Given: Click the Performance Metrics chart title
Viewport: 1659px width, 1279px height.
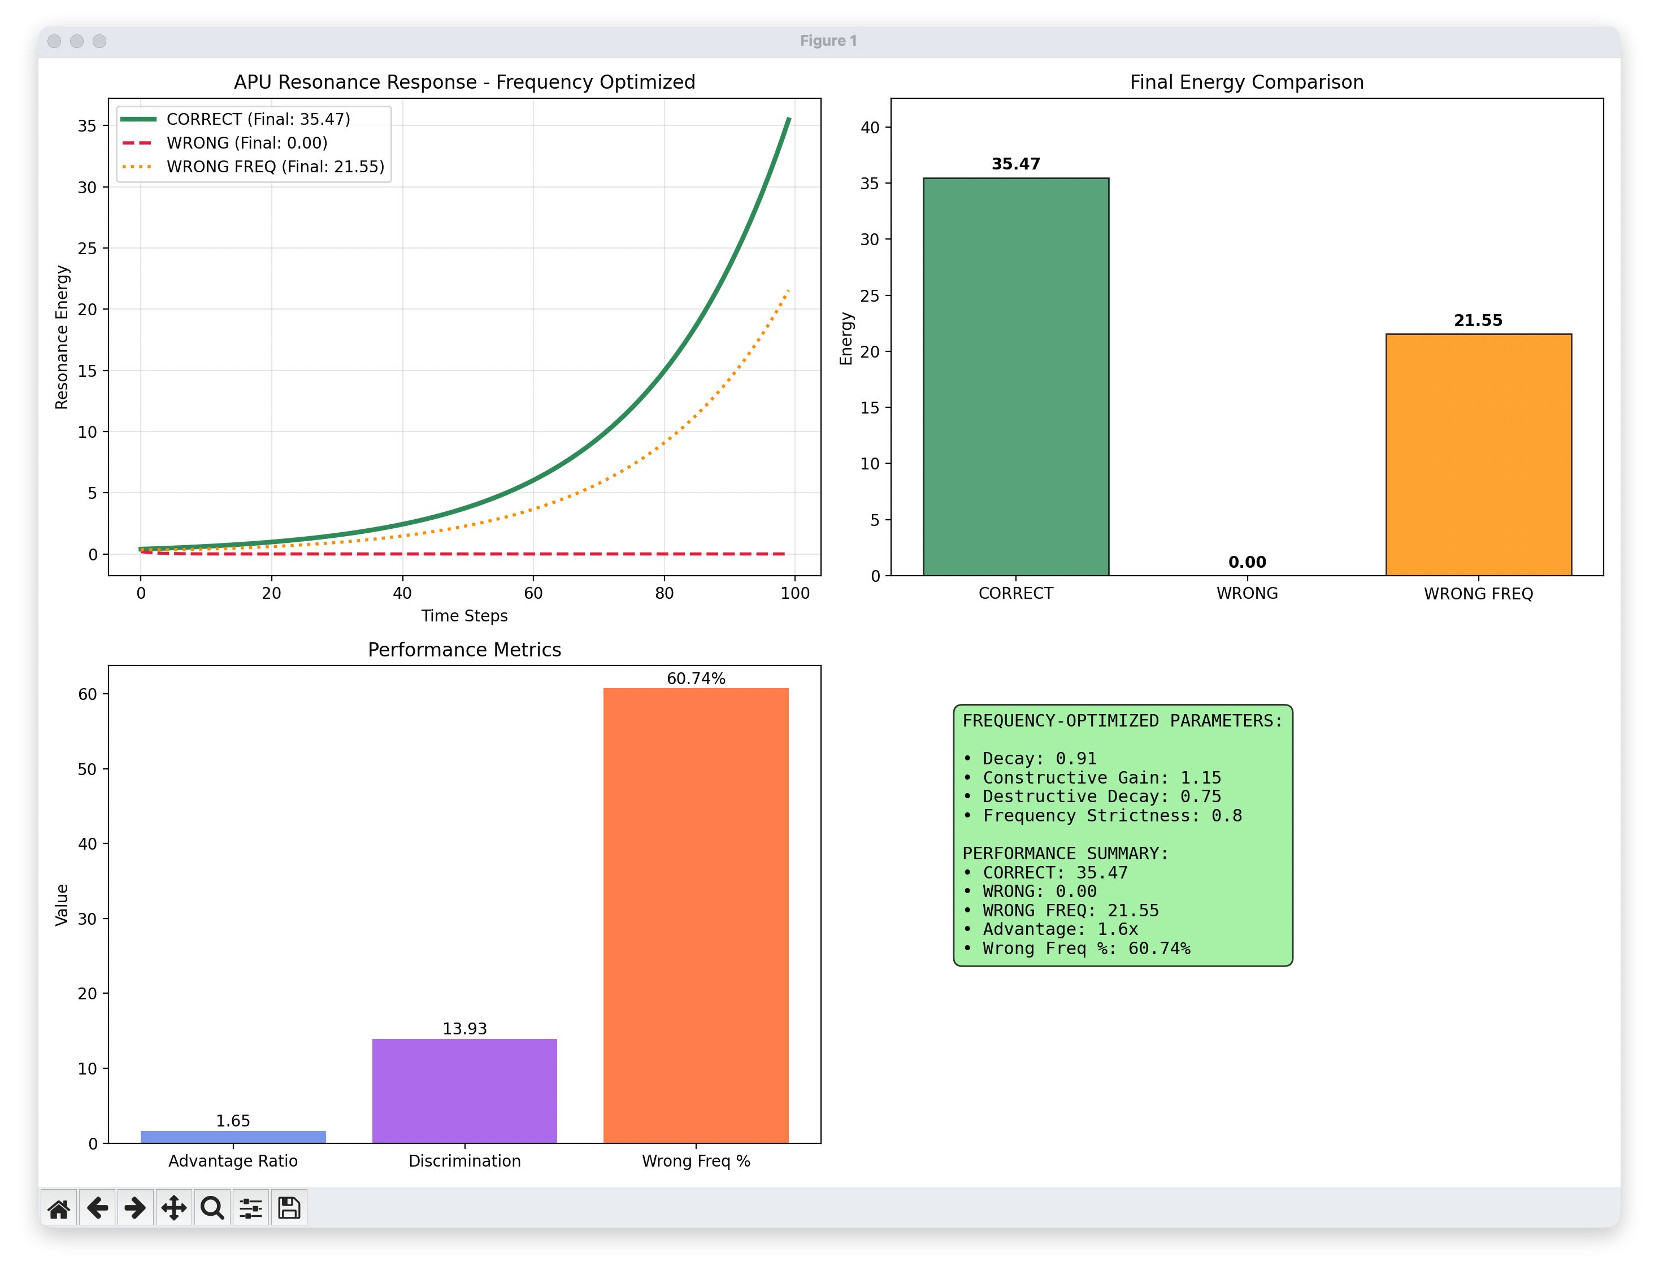Looking at the screenshot, I should [x=464, y=649].
